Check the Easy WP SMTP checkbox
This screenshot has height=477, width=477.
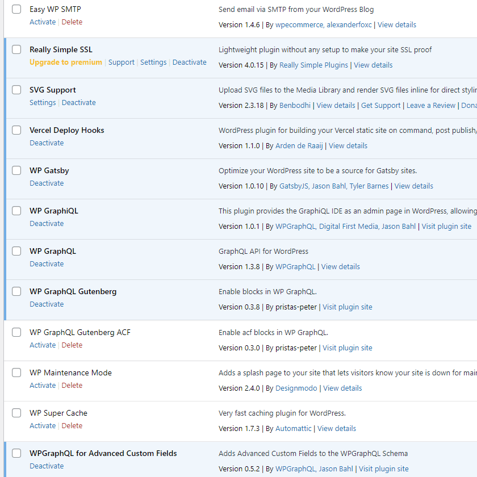coord(16,9)
